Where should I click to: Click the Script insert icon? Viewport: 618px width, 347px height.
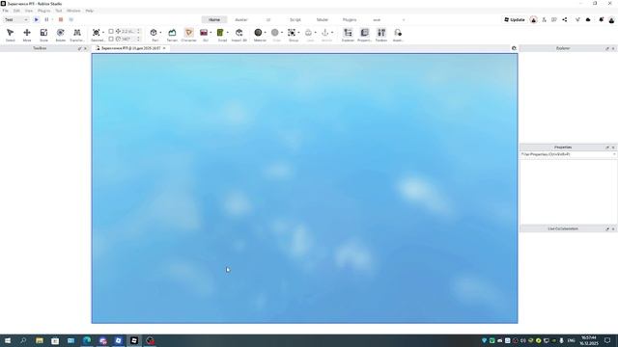tap(220, 33)
